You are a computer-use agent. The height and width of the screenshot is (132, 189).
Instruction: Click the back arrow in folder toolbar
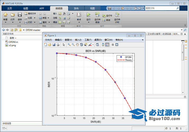coord(3,30)
